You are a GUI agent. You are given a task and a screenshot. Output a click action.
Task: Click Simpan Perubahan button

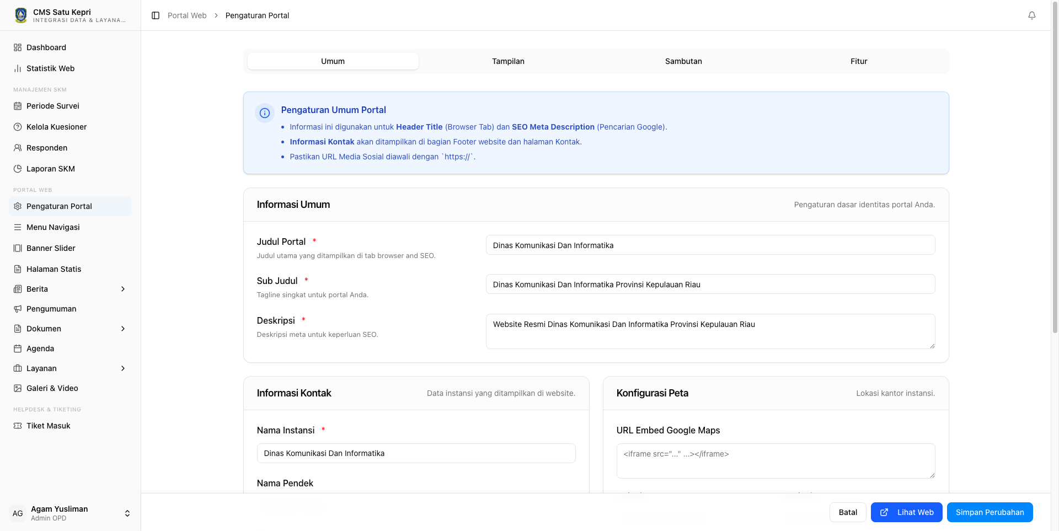tap(990, 512)
